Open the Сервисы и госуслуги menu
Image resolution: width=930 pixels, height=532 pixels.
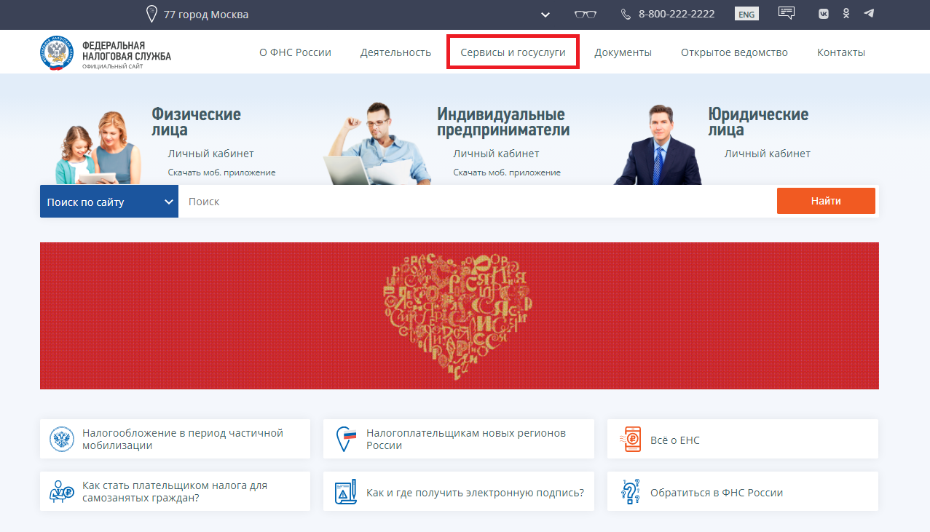tap(513, 52)
